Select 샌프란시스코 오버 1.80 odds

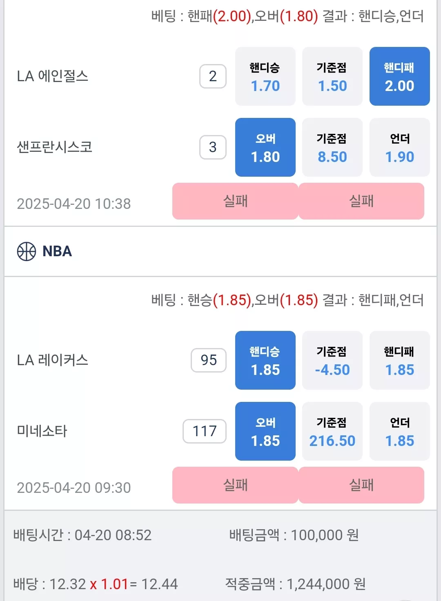265,147
